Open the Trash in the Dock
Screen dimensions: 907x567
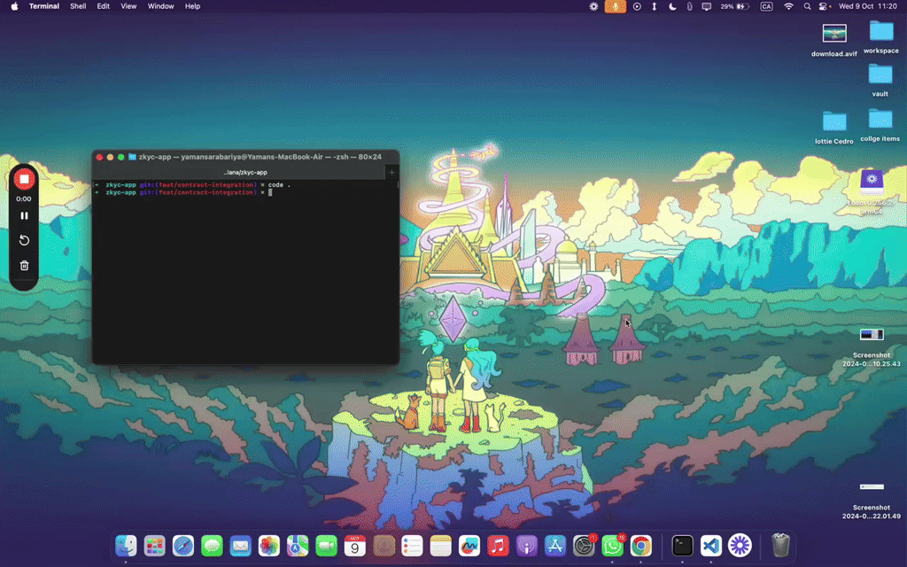[x=781, y=545]
